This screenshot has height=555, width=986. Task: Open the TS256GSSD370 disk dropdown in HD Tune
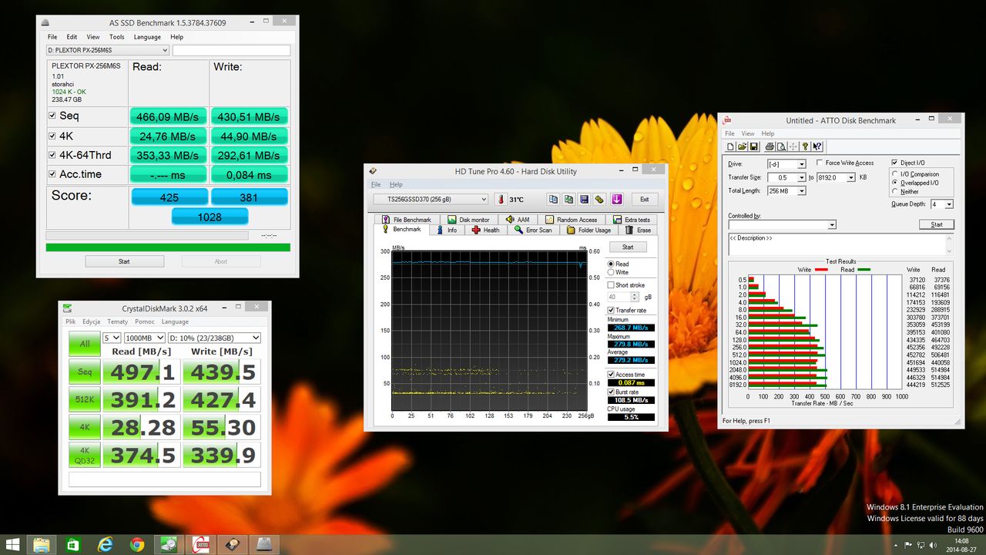click(x=432, y=199)
